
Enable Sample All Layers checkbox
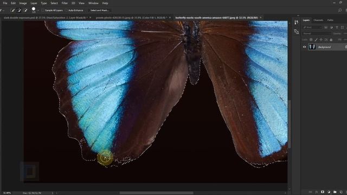point(43,10)
